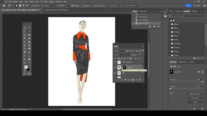Switch to the Comments tab

click(143, 12)
